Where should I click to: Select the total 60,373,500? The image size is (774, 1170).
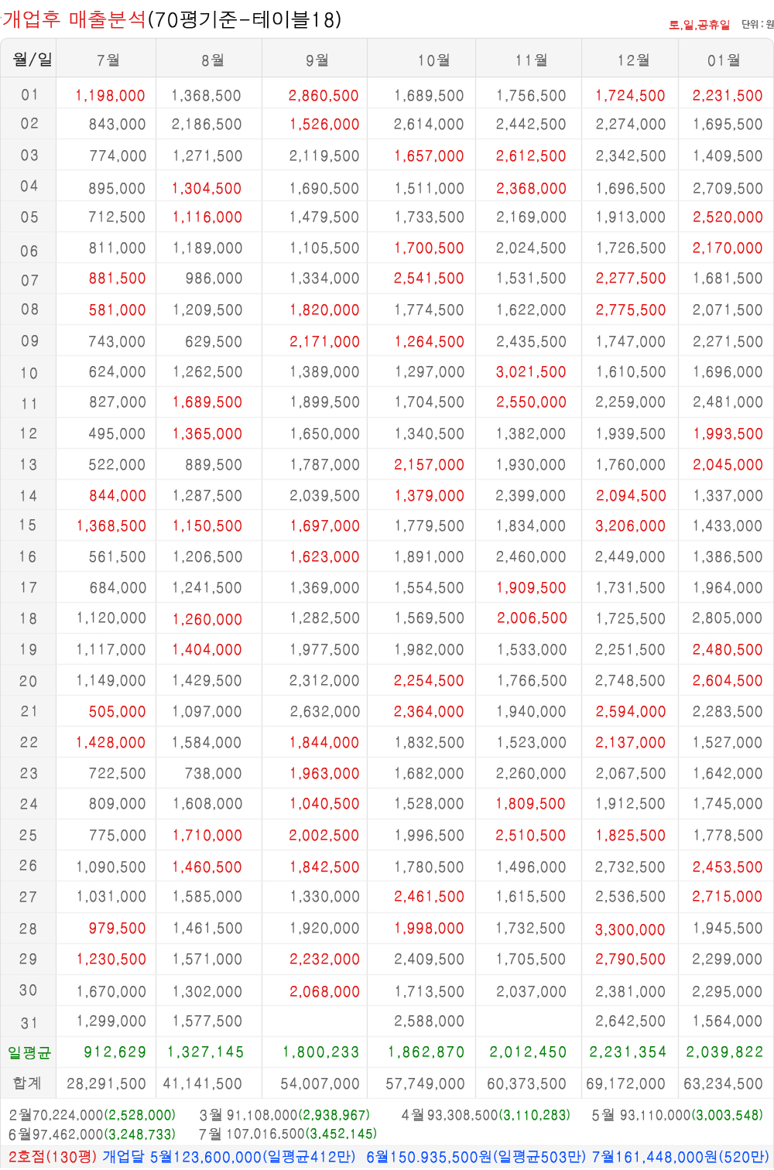pyautogui.click(x=527, y=1084)
